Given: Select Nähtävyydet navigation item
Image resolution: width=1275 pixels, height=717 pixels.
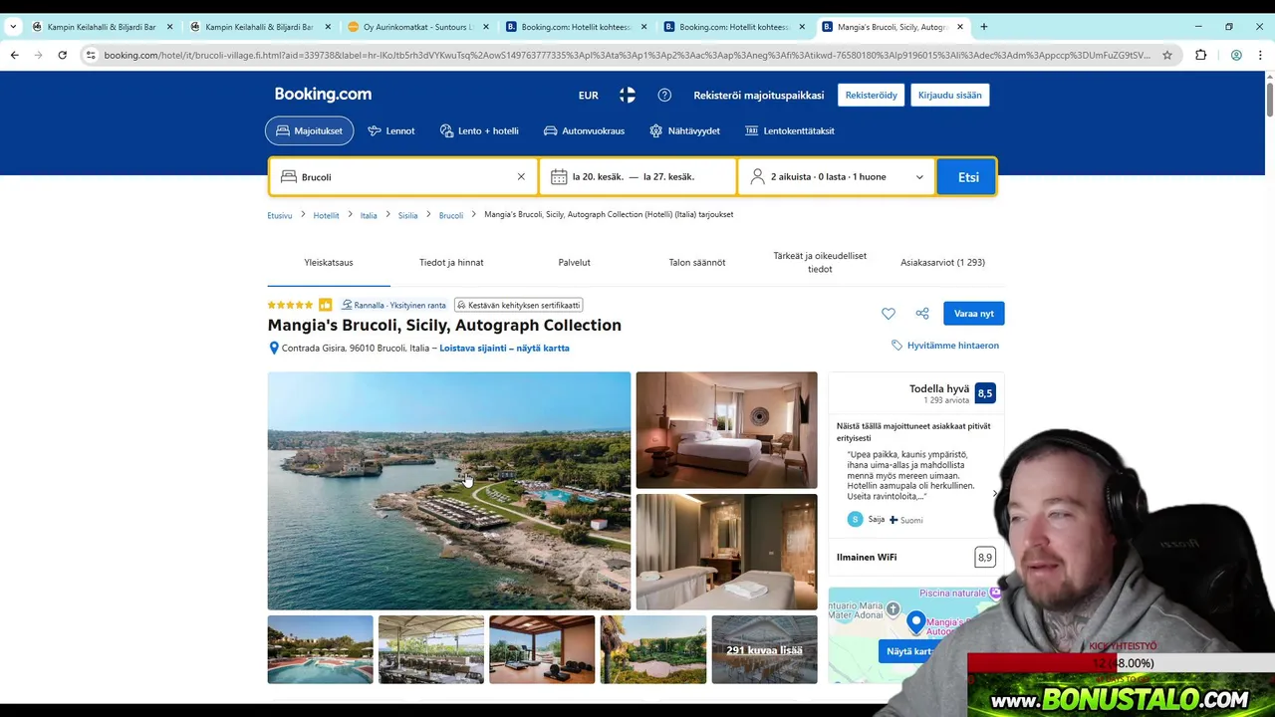Looking at the screenshot, I should point(684,130).
